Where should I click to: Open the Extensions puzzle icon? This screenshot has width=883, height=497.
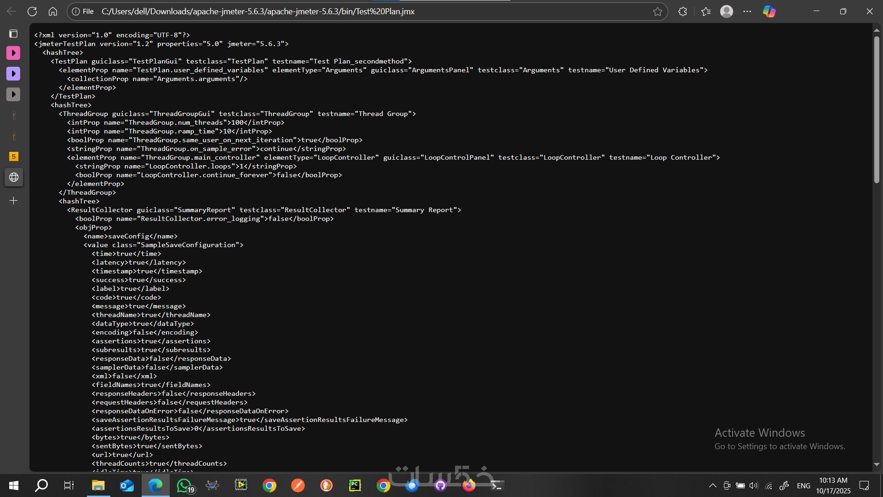(682, 12)
